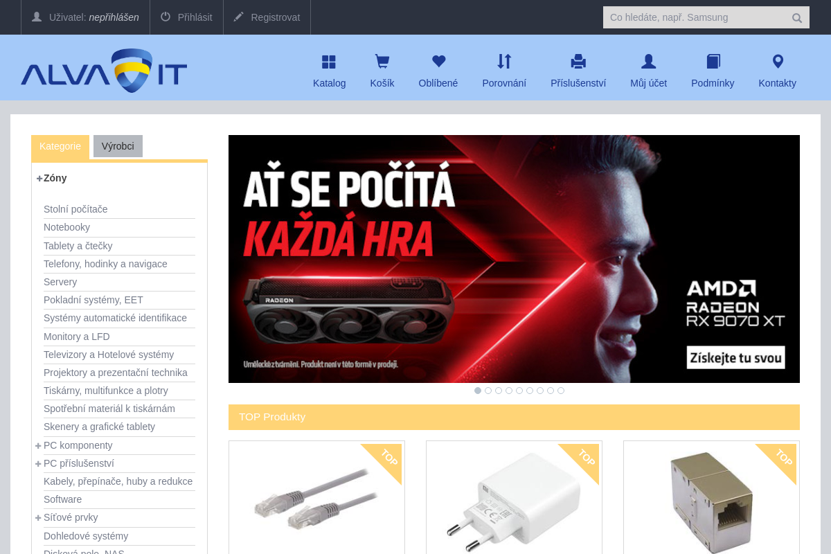Click the white USB charger product image
The image size is (831, 554).
(x=514, y=502)
